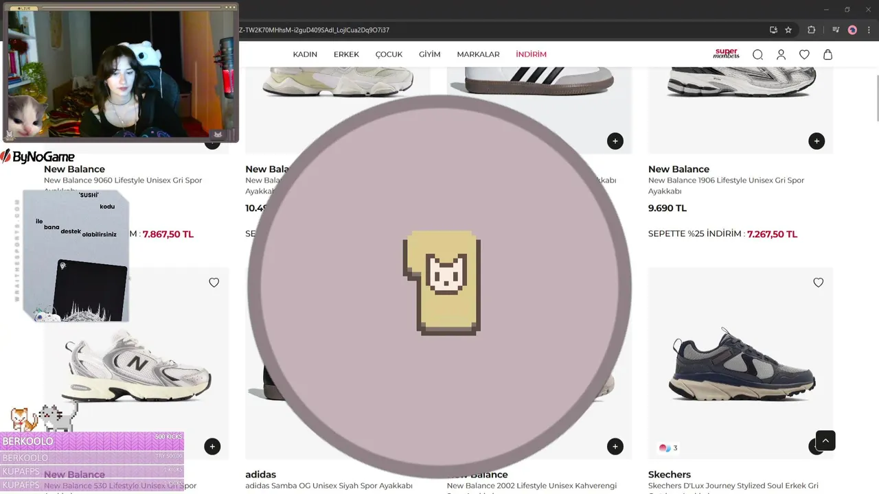Image resolution: width=879 pixels, height=494 pixels.
Task: Open the ERKEK menu
Action: click(346, 54)
